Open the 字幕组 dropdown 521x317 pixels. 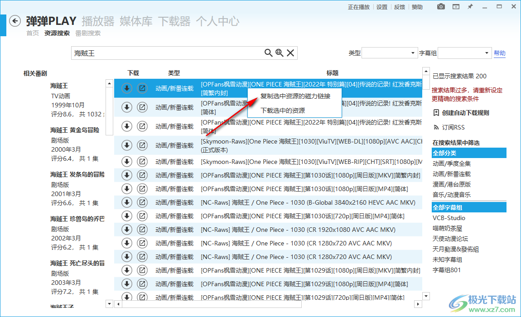click(464, 53)
